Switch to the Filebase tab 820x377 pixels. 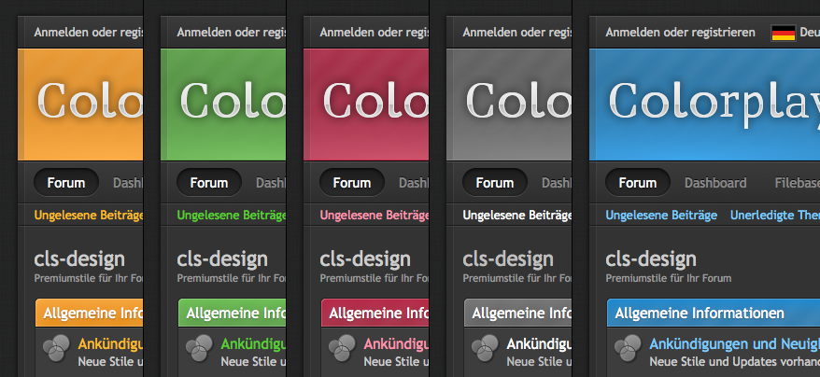797,183
